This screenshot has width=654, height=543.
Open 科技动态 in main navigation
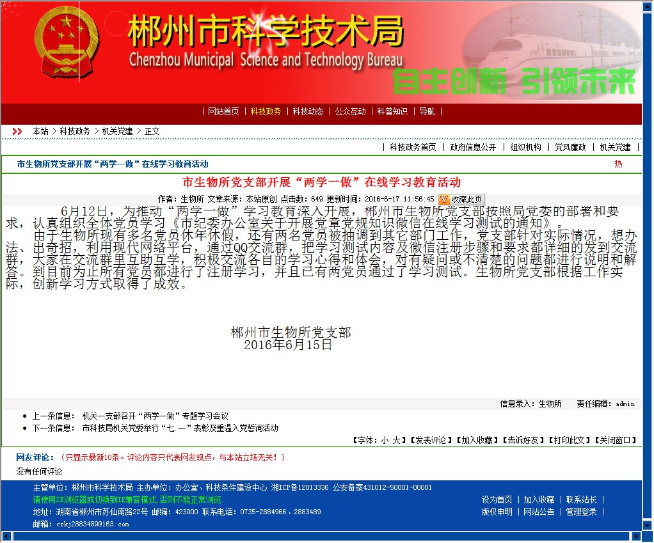pos(308,112)
